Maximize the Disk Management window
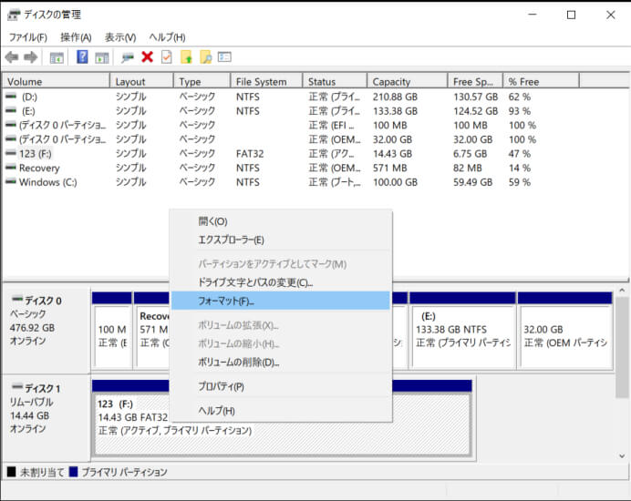The image size is (631, 501). point(571,15)
